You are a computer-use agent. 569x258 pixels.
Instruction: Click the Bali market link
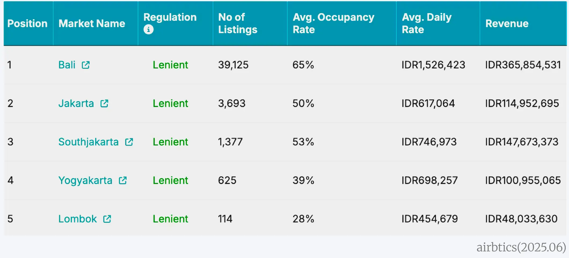click(67, 65)
